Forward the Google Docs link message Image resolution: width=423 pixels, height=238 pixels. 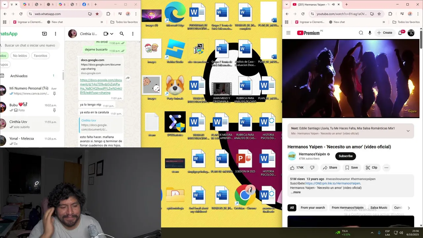click(128, 78)
